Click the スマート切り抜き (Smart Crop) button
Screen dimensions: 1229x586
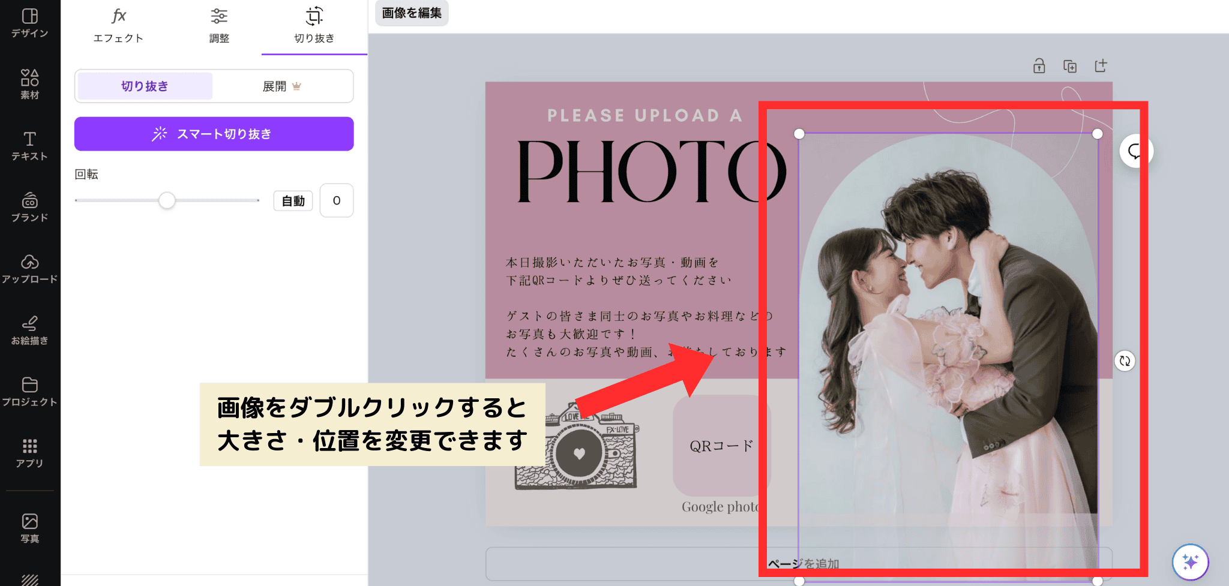214,134
